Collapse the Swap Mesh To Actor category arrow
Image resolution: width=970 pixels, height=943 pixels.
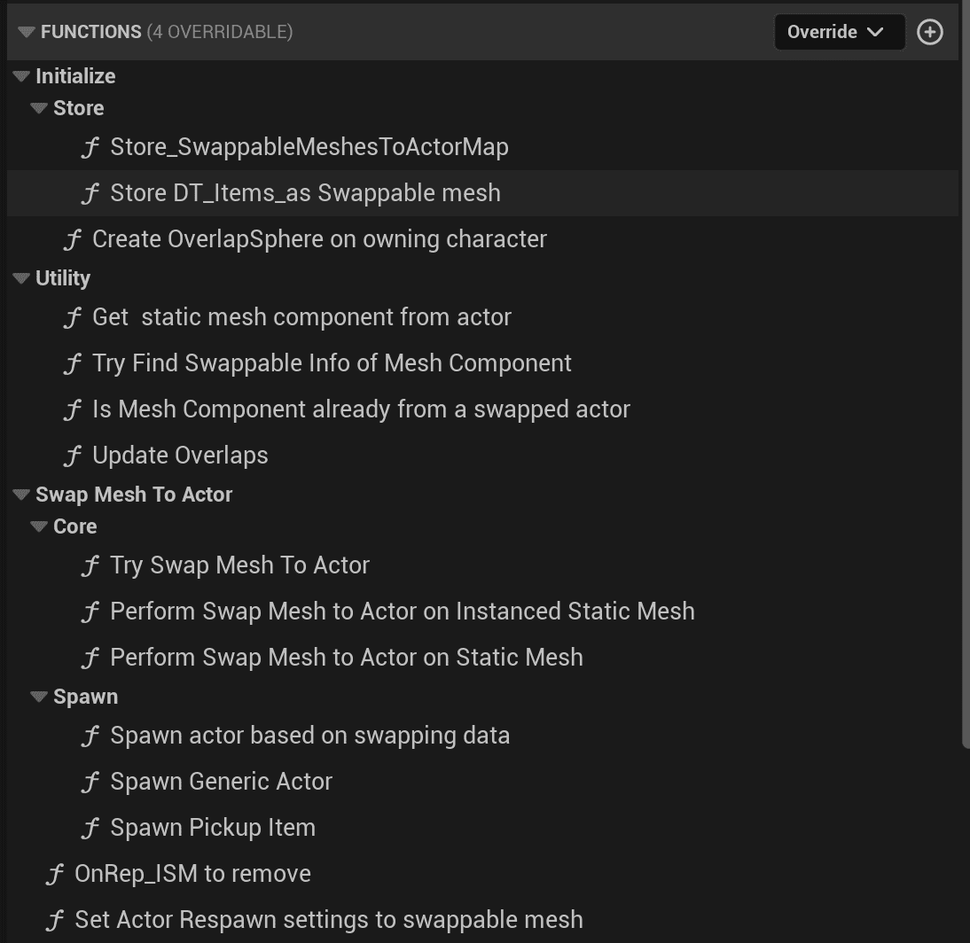(21, 495)
